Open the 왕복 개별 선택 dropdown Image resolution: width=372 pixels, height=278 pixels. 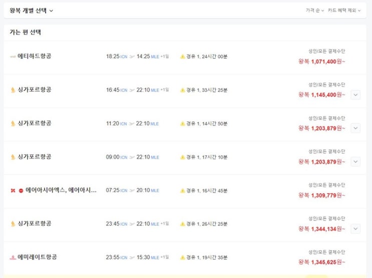click(x=32, y=10)
